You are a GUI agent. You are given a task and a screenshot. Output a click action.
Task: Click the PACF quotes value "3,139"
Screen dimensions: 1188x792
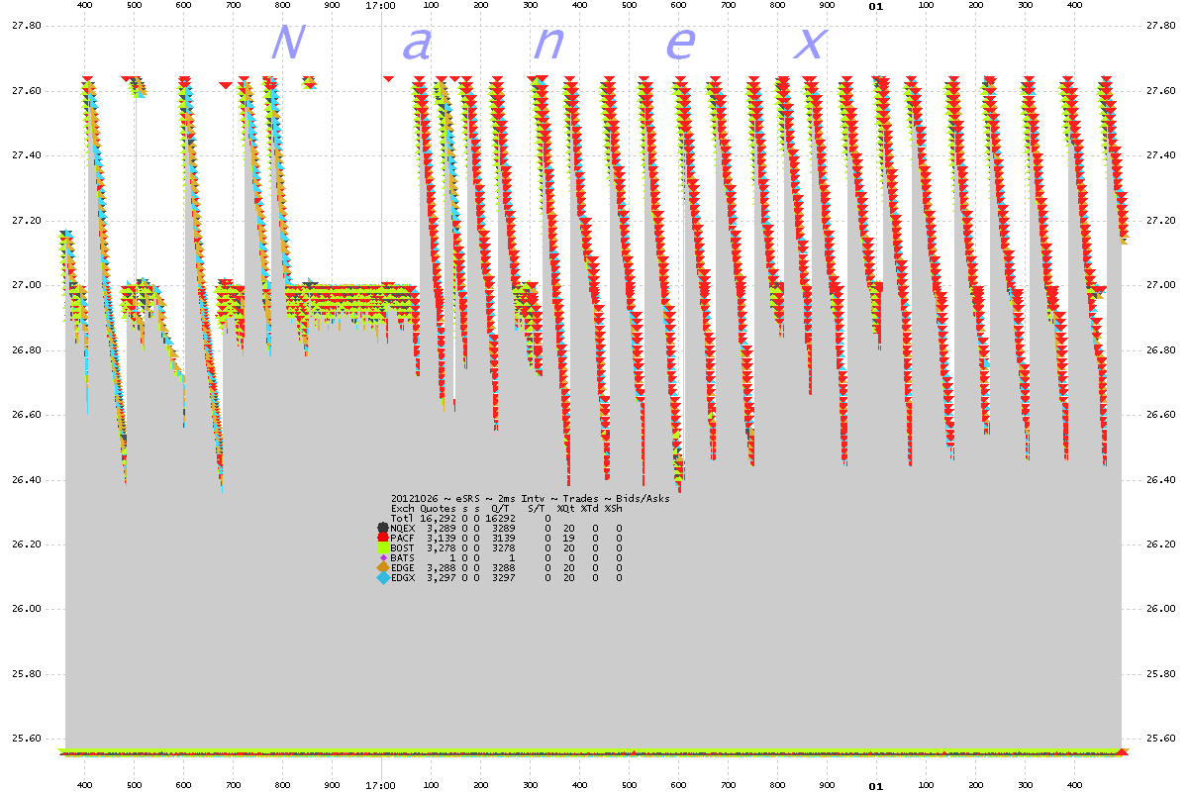[x=440, y=538]
